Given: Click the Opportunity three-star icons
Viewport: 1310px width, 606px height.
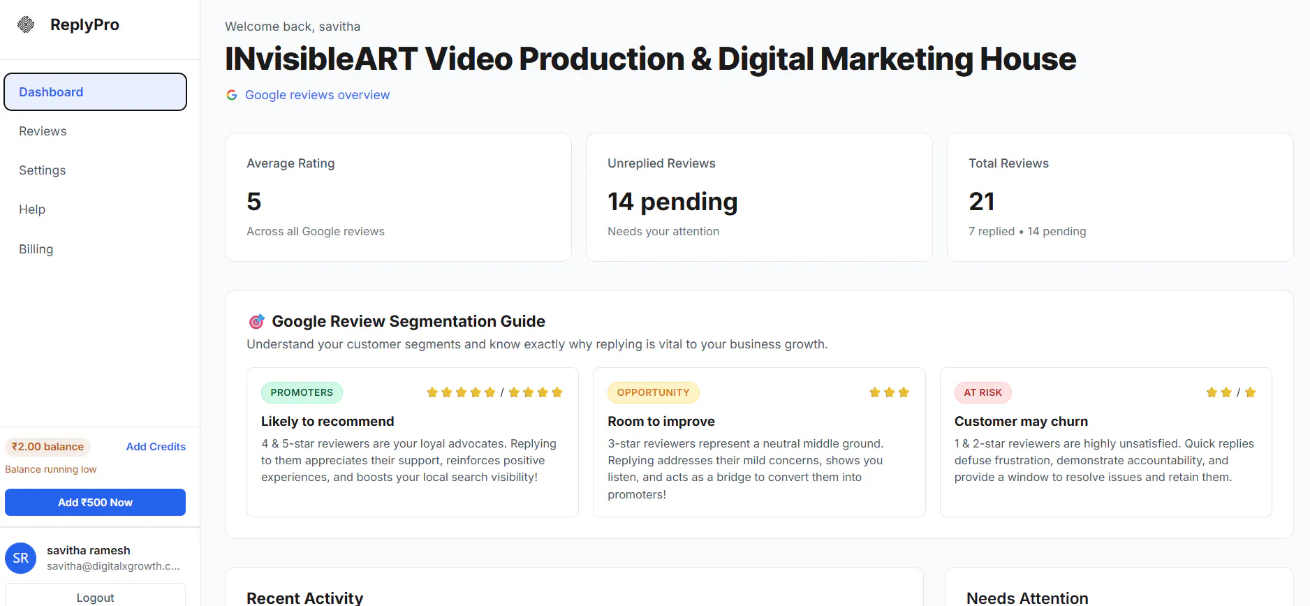Looking at the screenshot, I should [889, 392].
